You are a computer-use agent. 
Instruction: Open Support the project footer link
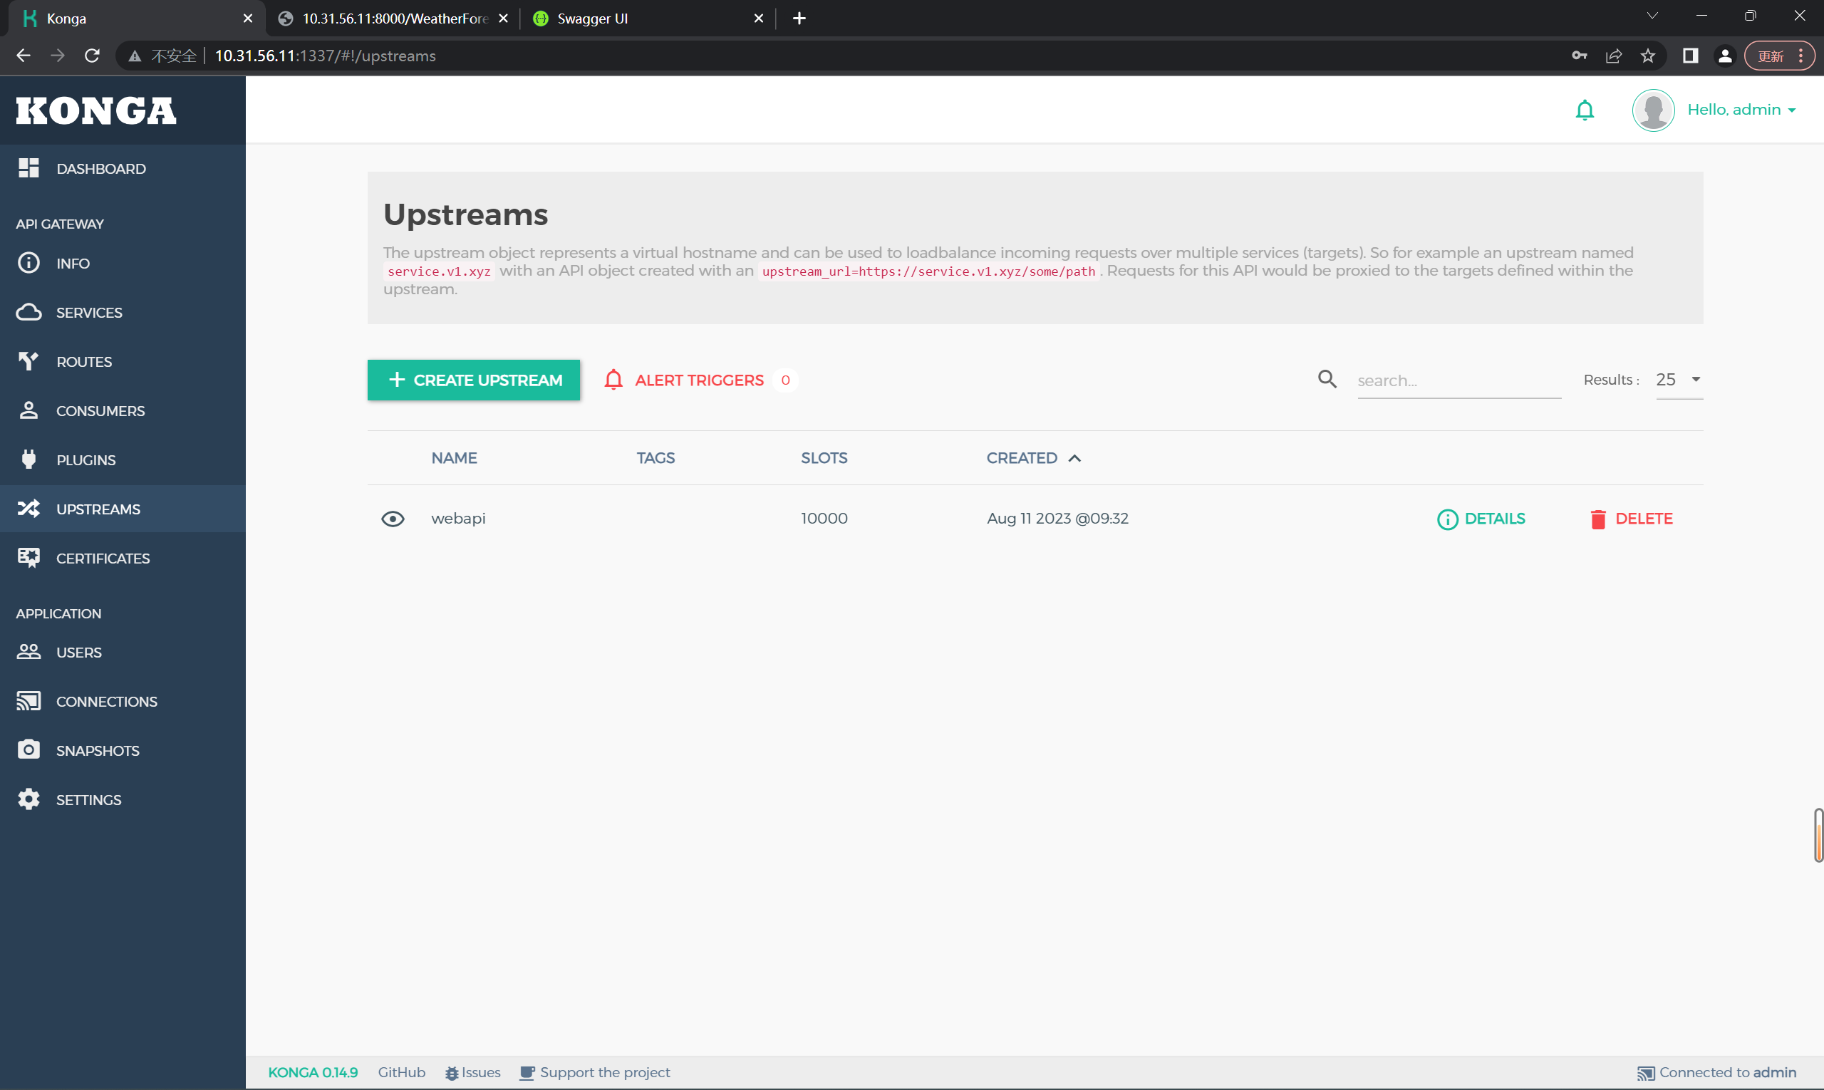click(x=594, y=1072)
